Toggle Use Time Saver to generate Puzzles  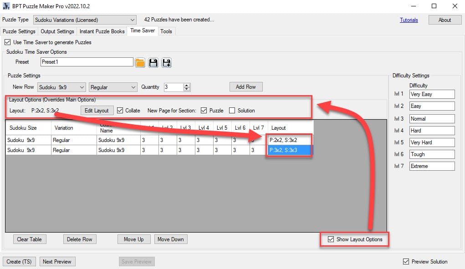click(x=7, y=42)
